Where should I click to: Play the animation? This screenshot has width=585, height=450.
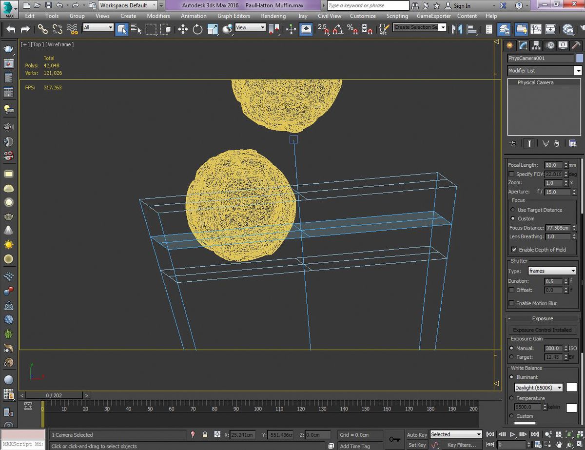pyautogui.click(x=512, y=434)
